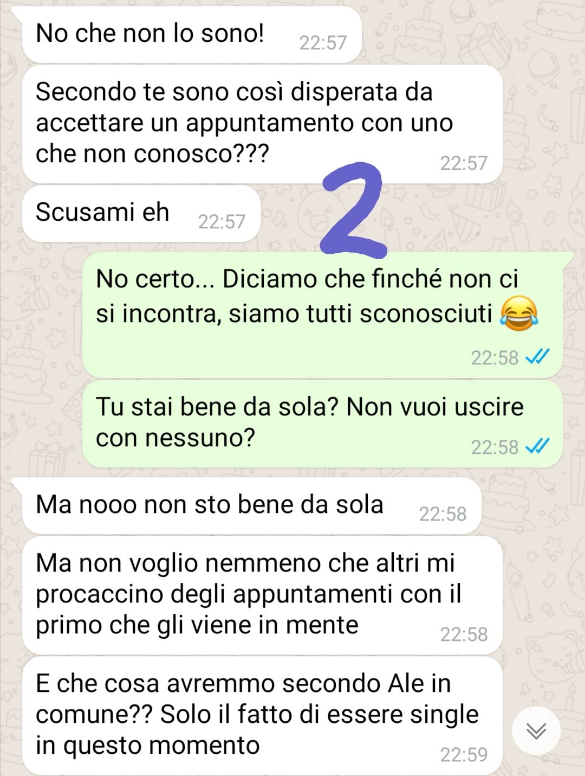Tap the purple handwritten number 2 annotation

click(x=354, y=209)
